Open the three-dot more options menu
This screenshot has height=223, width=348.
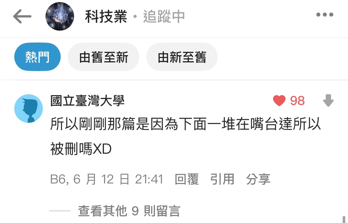coord(325,15)
